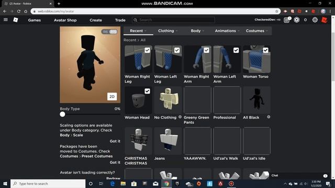The height and width of the screenshot is (188, 335).
Task: Click the search magnifier icon
Action: coord(135,20)
